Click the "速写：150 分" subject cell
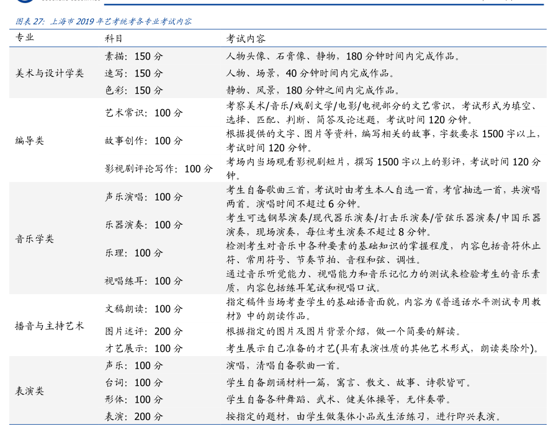 point(134,73)
